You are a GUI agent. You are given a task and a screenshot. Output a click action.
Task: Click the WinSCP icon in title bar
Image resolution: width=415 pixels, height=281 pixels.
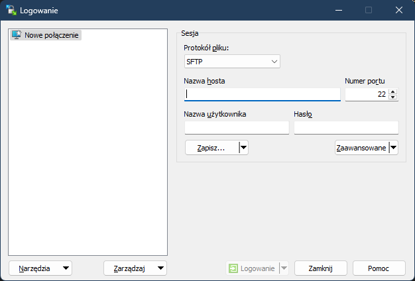tap(11, 10)
